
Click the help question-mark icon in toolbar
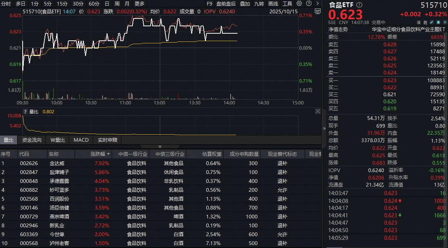tap(309, 4)
